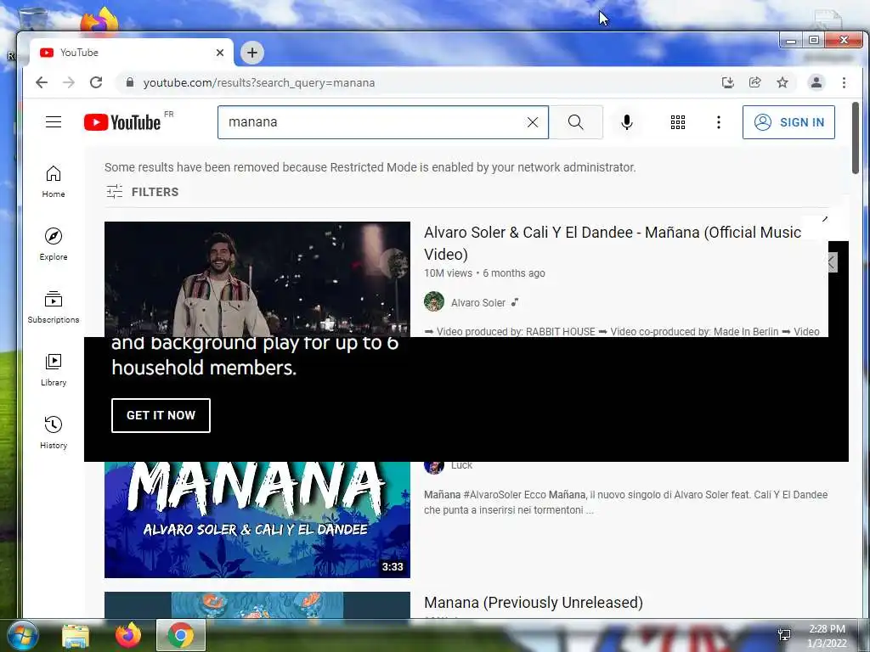The width and height of the screenshot is (870, 652).
Task: Open the Luck channel link
Action: (x=461, y=466)
